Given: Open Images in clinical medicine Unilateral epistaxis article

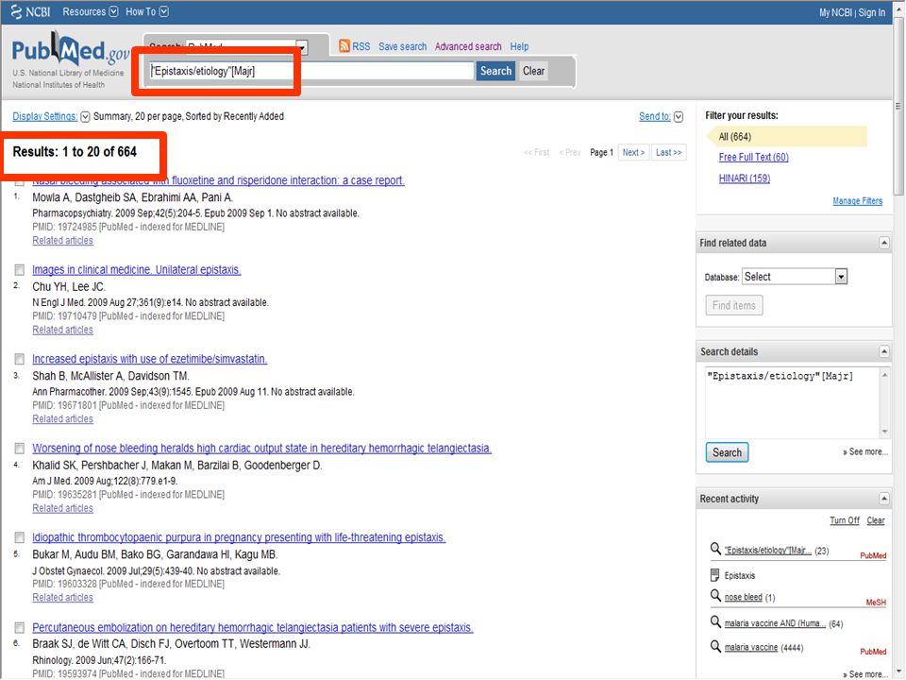Looking at the screenshot, I should [136, 269].
